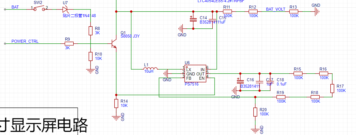
Task: Click the 10K value of R10
Action: [x=98, y=59]
